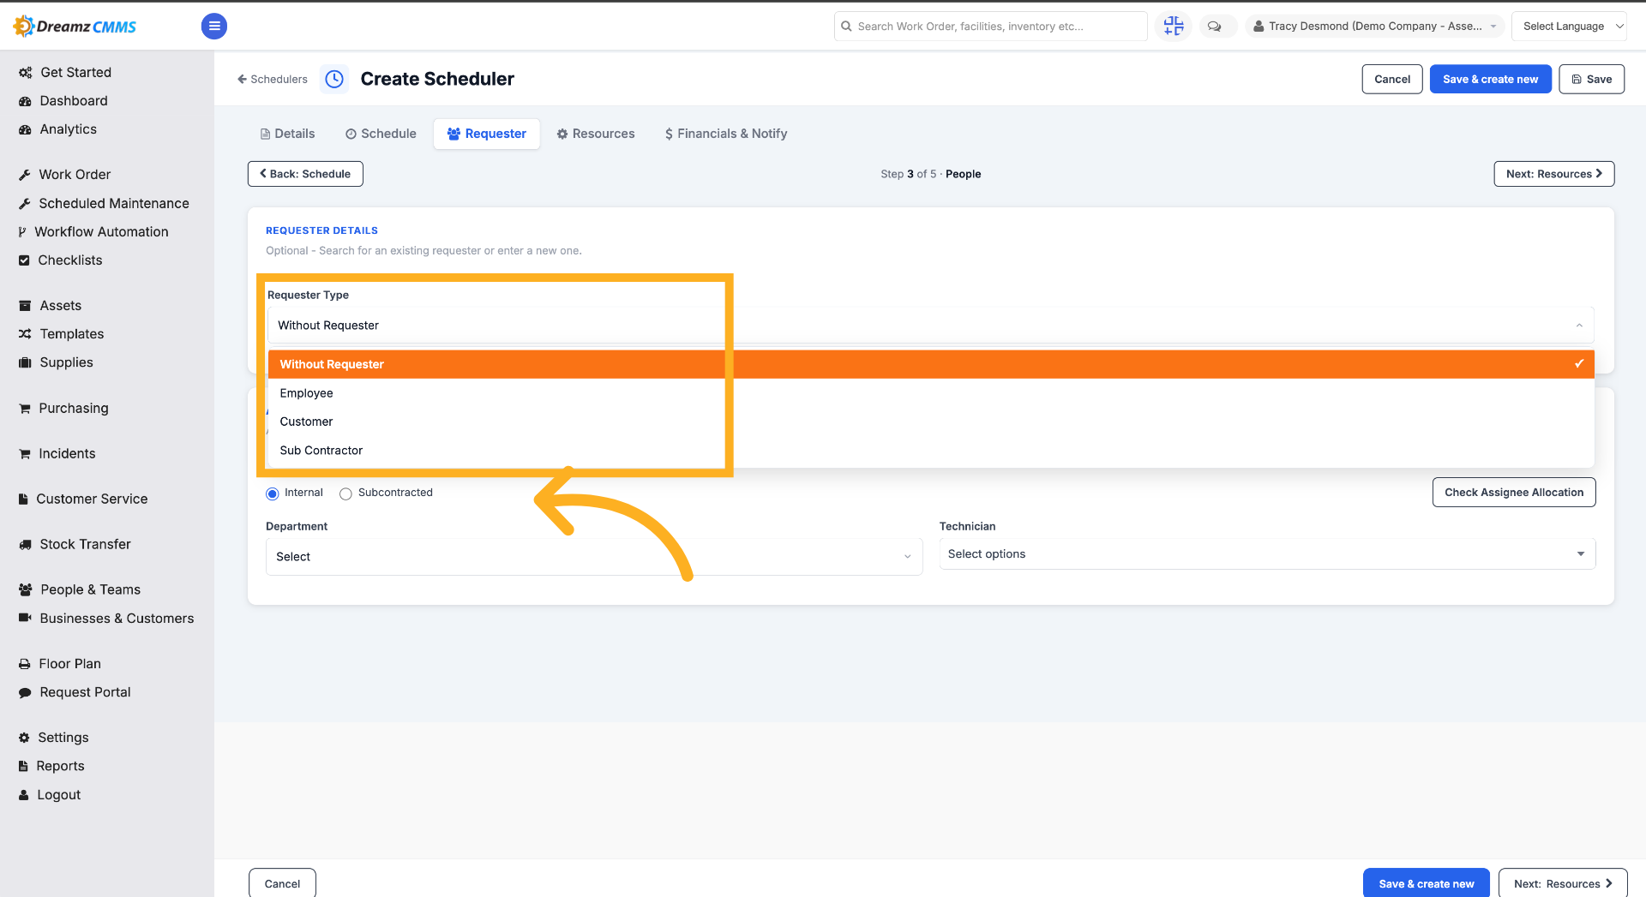The image size is (1646, 897).
Task: Open Reports in the sidebar
Action: click(60, 766)
